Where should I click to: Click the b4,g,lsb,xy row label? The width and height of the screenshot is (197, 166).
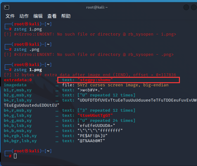(x=18, y=116)
